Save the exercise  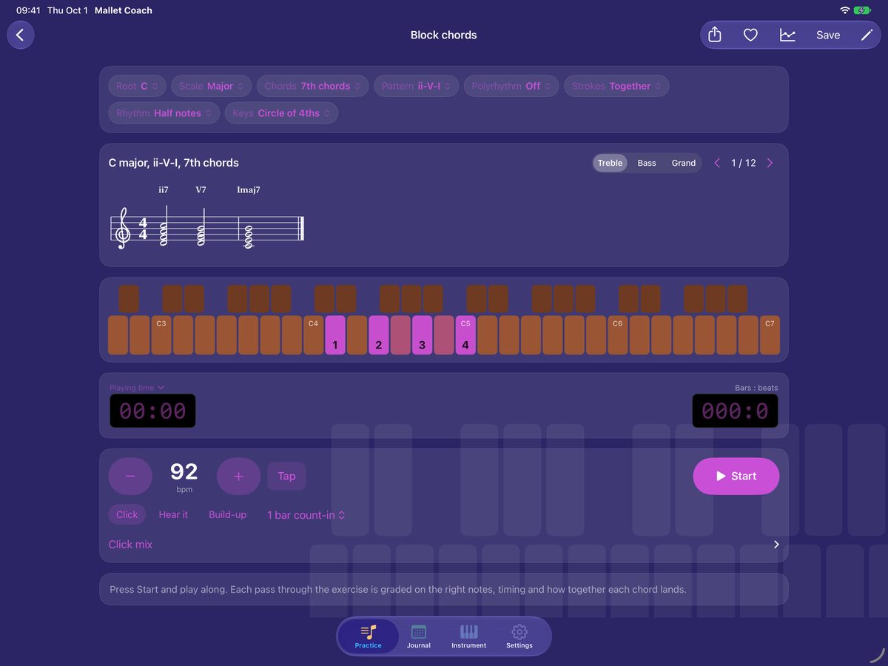click(828, 35)
